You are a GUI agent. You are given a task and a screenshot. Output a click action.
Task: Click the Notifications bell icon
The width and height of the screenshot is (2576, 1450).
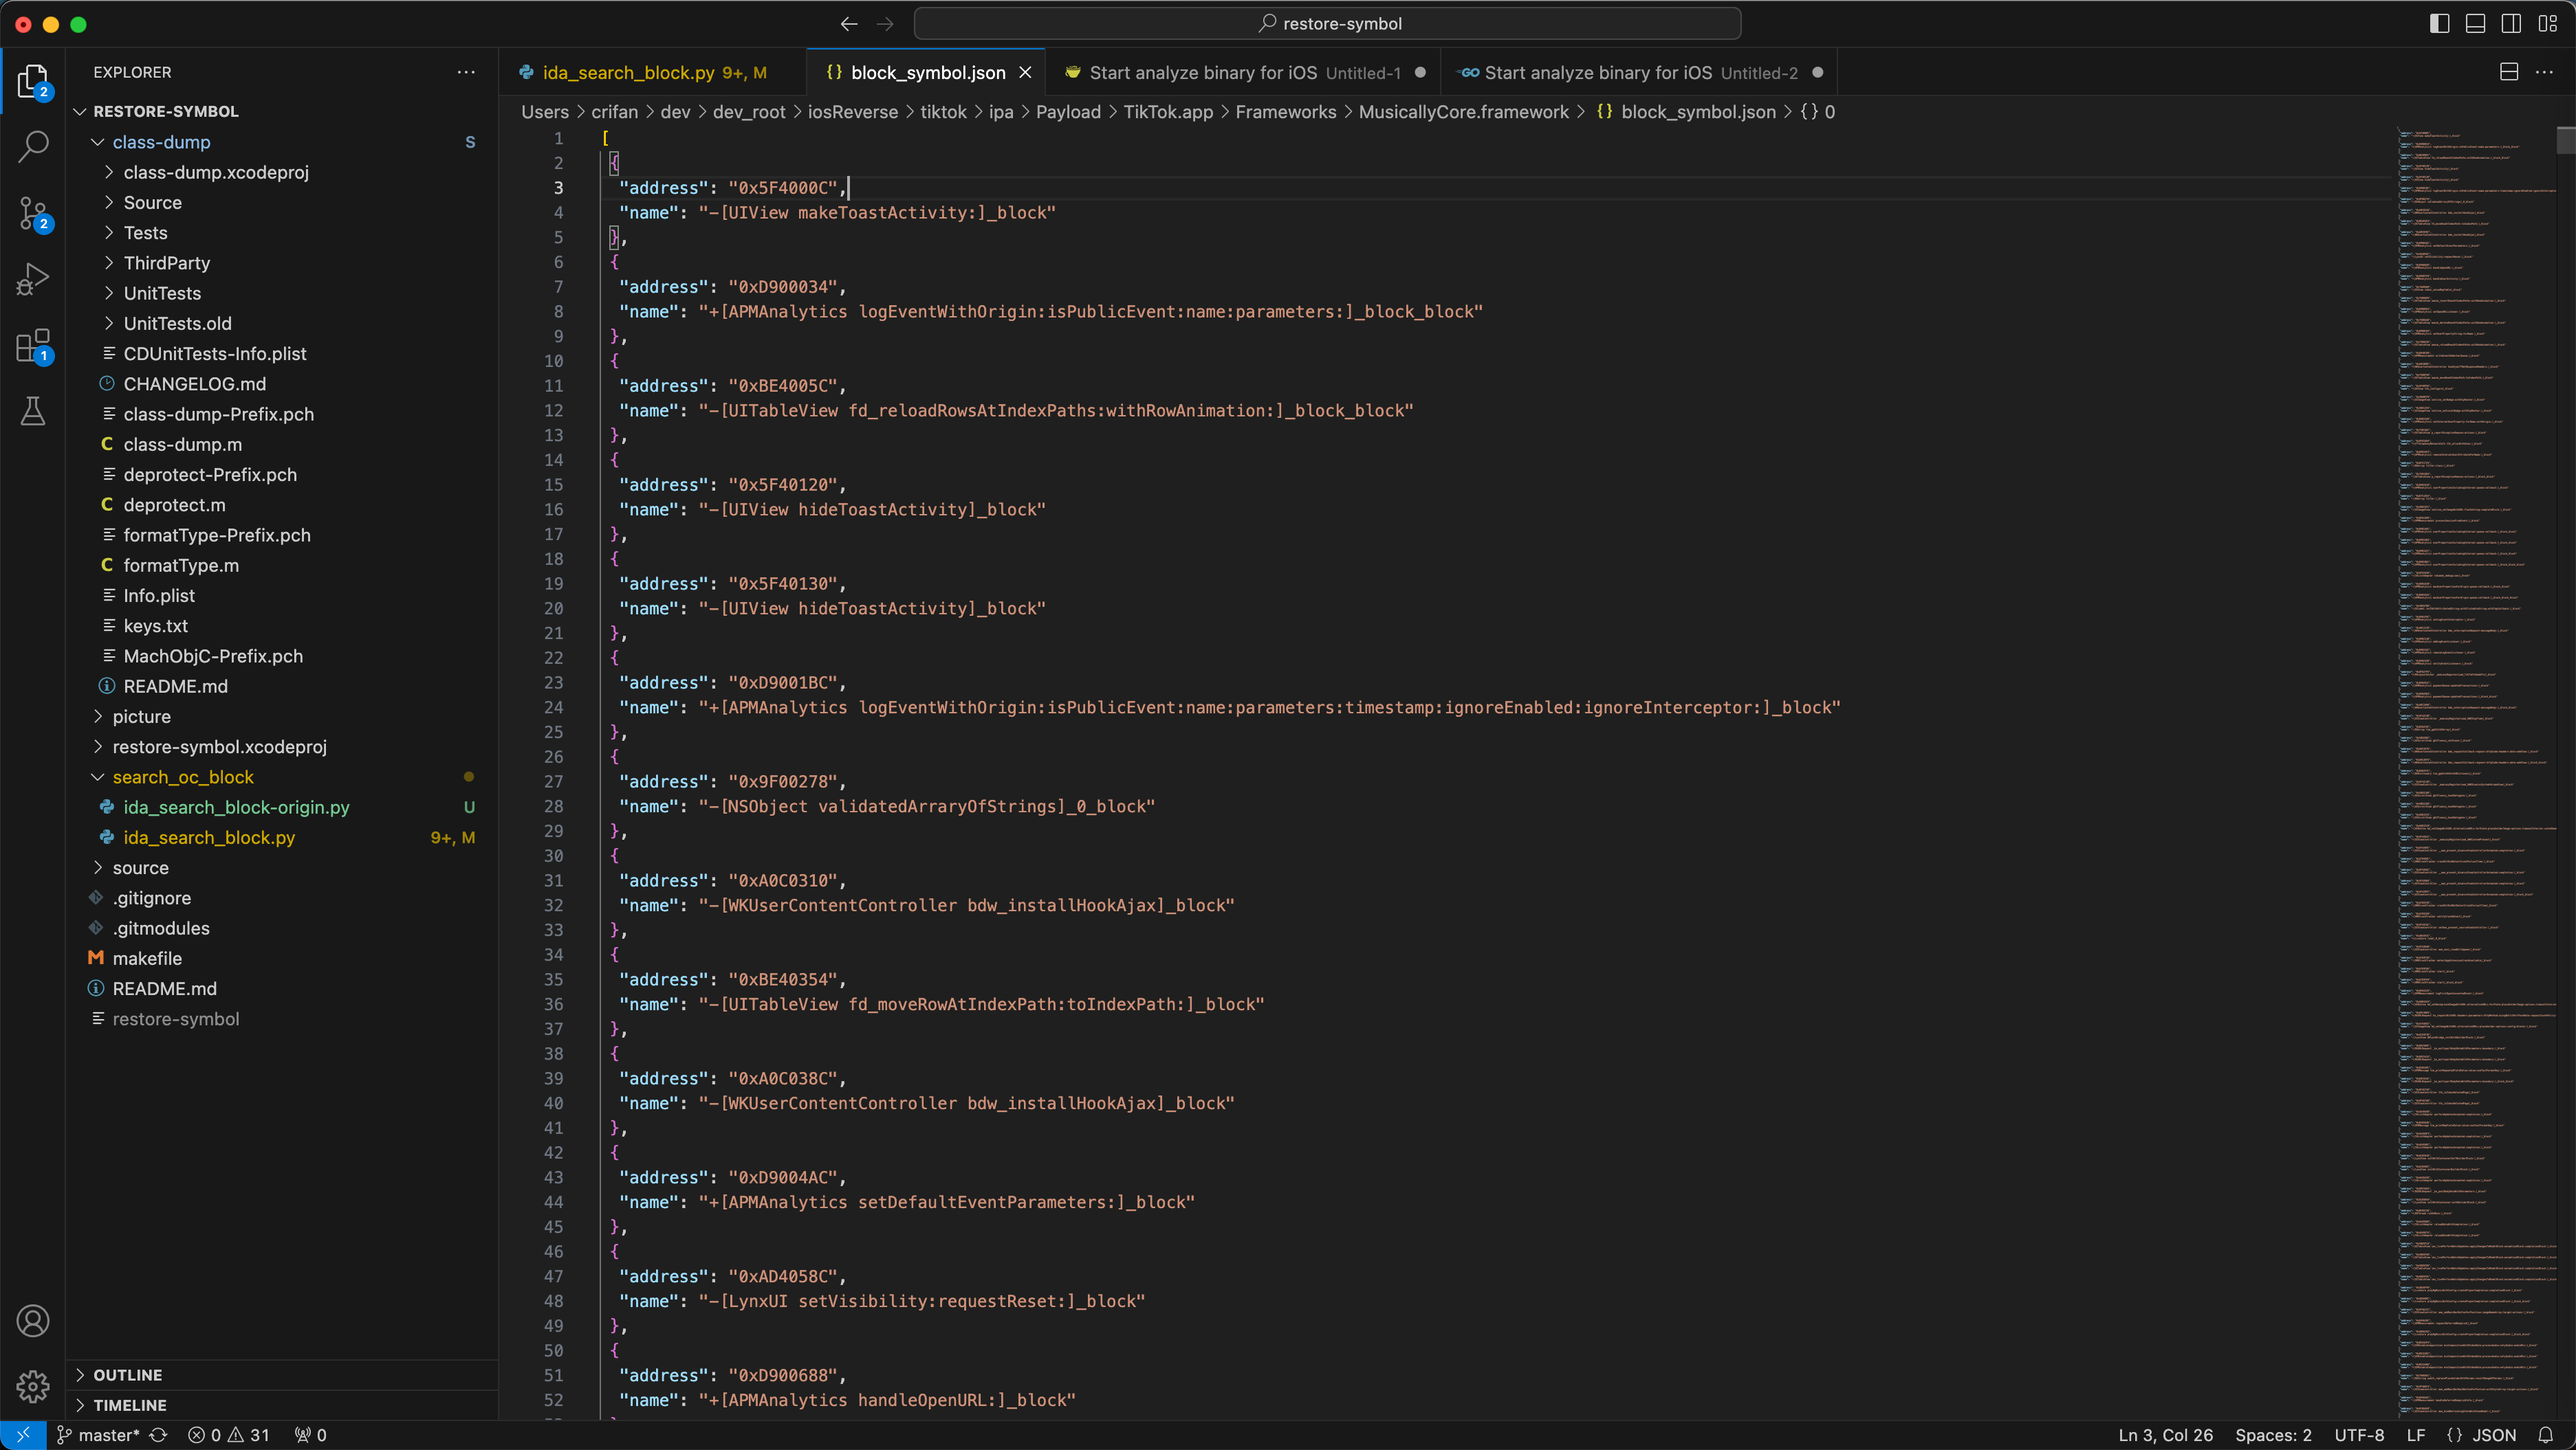click(x=2546, y=1434)
